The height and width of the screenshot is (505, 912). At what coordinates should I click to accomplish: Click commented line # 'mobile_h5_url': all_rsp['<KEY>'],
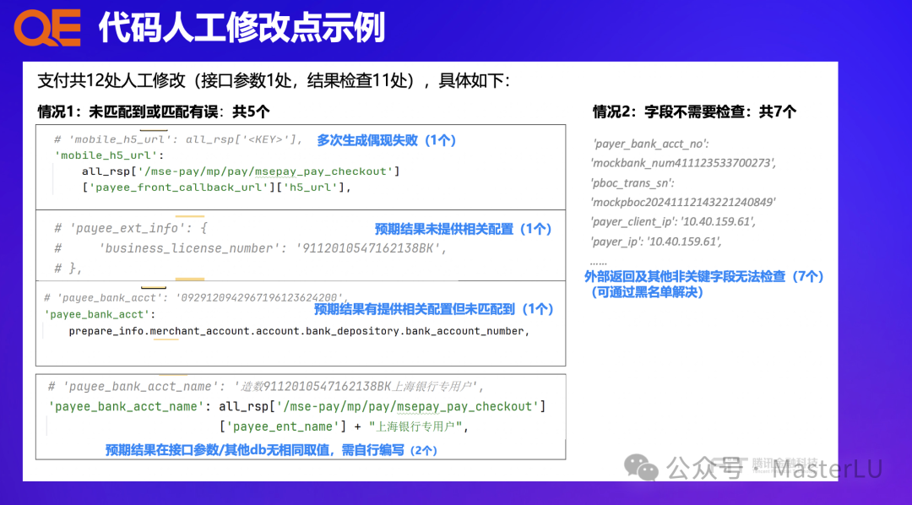178,139
